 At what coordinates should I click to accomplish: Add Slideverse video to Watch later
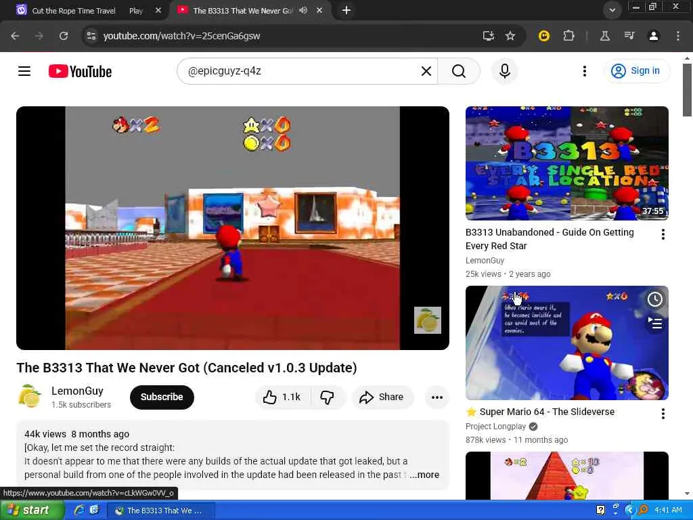[x=654, y=299]
